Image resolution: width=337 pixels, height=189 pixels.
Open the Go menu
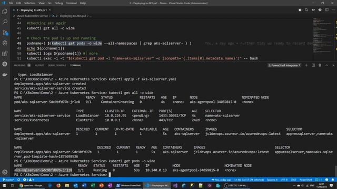[x=49, y=3]
